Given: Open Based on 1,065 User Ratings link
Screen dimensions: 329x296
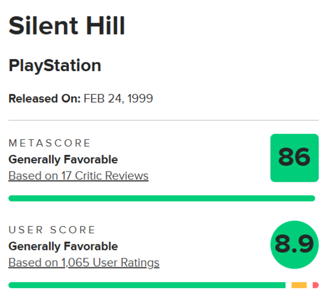Looking at the screenshot, I should (84, 263).
